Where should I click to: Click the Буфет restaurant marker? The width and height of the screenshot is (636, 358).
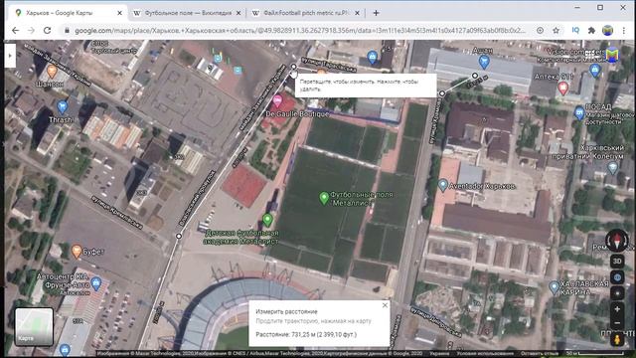pyautogui.click(x=77, y=252)
